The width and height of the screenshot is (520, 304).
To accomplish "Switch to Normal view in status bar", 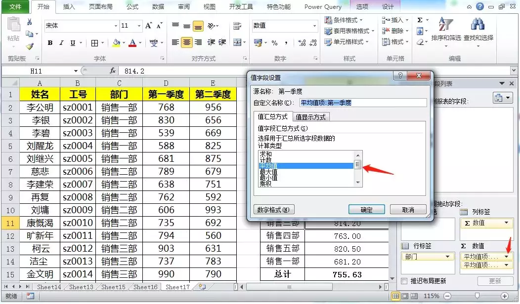I will pos(395,296).
